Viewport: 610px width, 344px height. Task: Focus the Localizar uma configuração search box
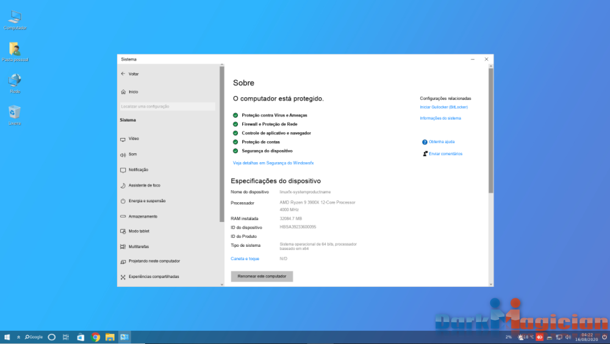point(168,107)
